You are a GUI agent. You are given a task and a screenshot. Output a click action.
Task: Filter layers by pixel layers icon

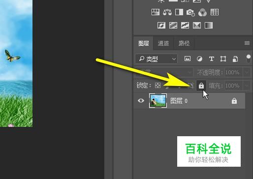[188, 59]
